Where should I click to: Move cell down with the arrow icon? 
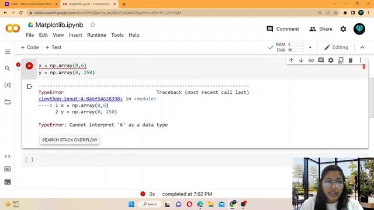pyautogui.click(x=302, y=60)
